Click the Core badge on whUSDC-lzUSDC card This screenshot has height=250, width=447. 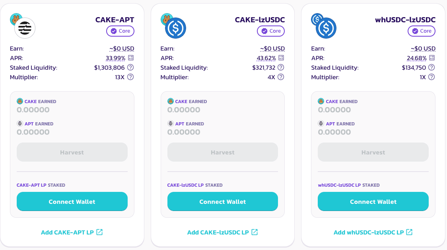point(422,31)
